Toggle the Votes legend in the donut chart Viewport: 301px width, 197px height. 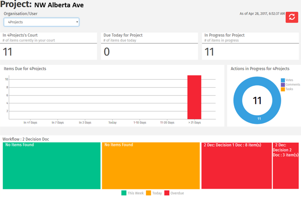(x=283, y=80)
